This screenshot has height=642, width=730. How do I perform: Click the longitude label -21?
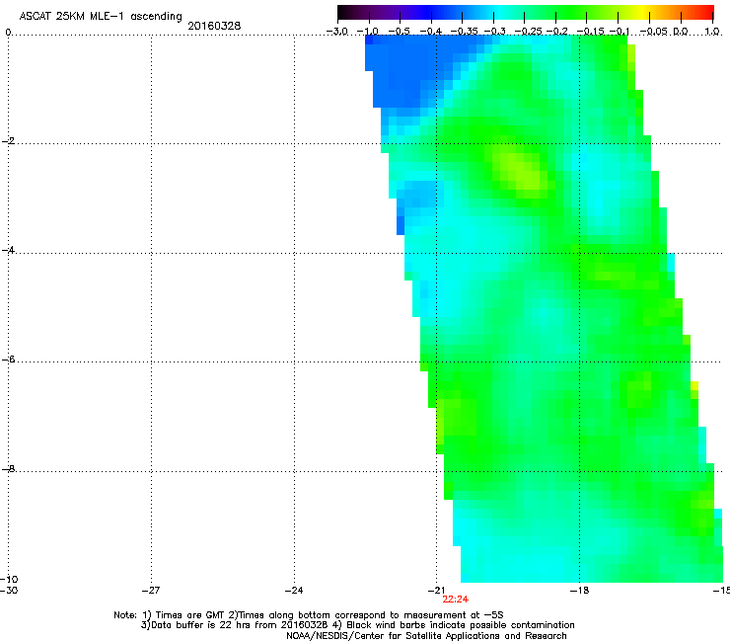[436, 591]
